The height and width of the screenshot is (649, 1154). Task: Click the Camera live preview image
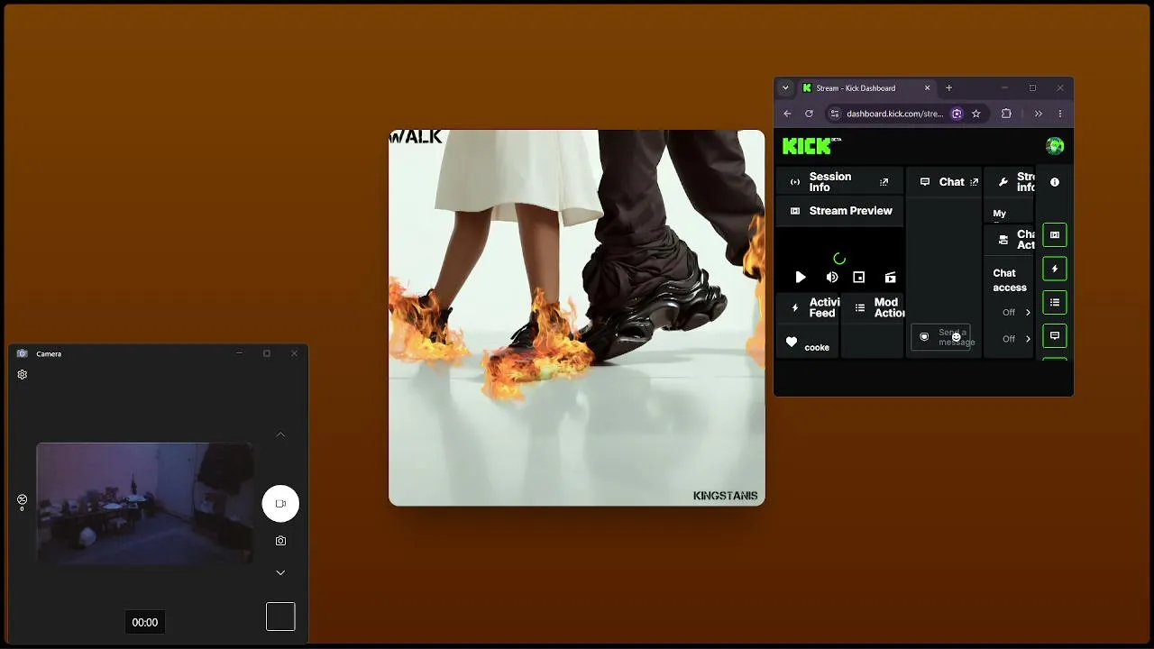(x=144, y=504)
